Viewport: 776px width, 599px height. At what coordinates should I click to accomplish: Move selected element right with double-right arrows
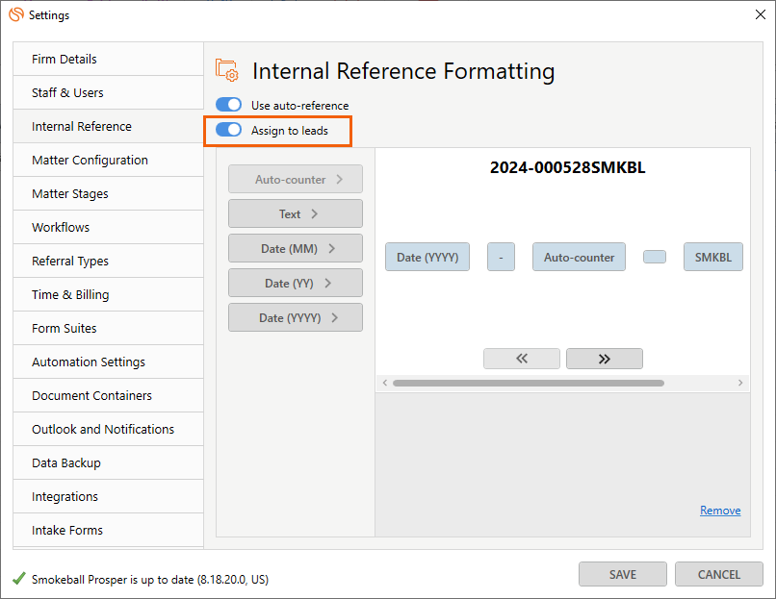coord(605,359)
